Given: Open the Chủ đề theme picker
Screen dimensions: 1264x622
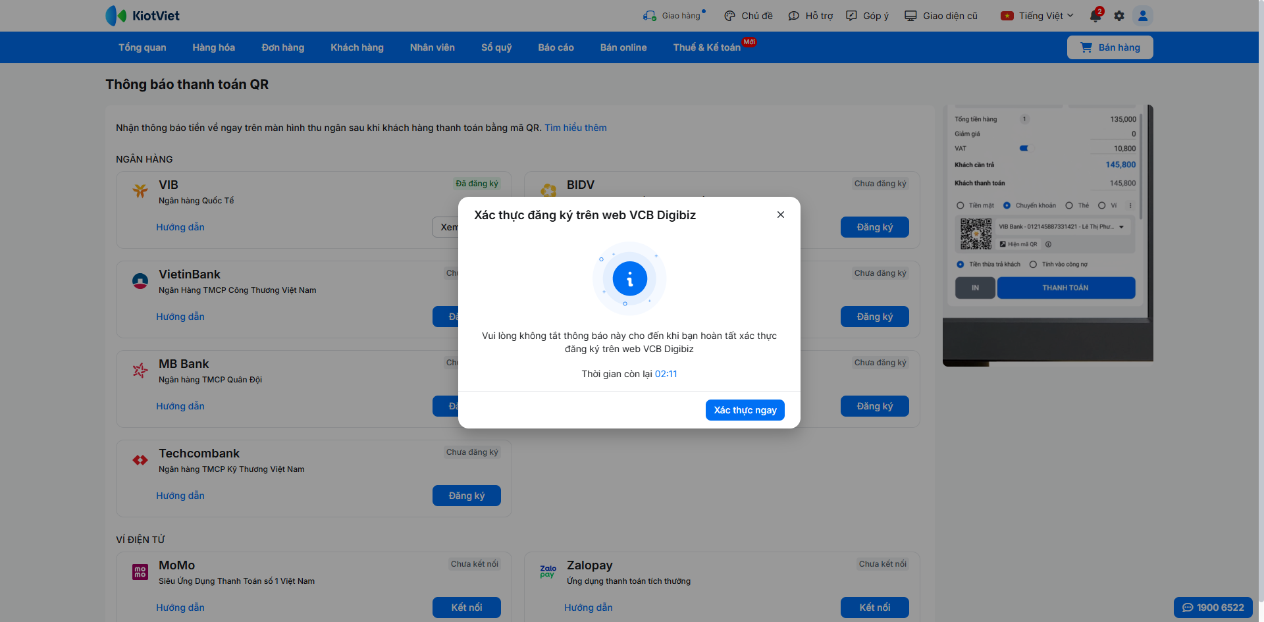Looking at the screenshot, I should point(748,16).
